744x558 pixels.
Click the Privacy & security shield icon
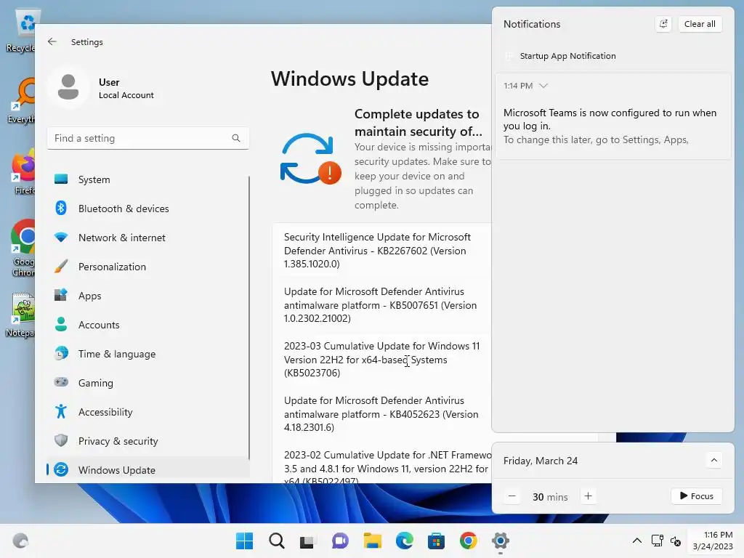click(61, 440)
